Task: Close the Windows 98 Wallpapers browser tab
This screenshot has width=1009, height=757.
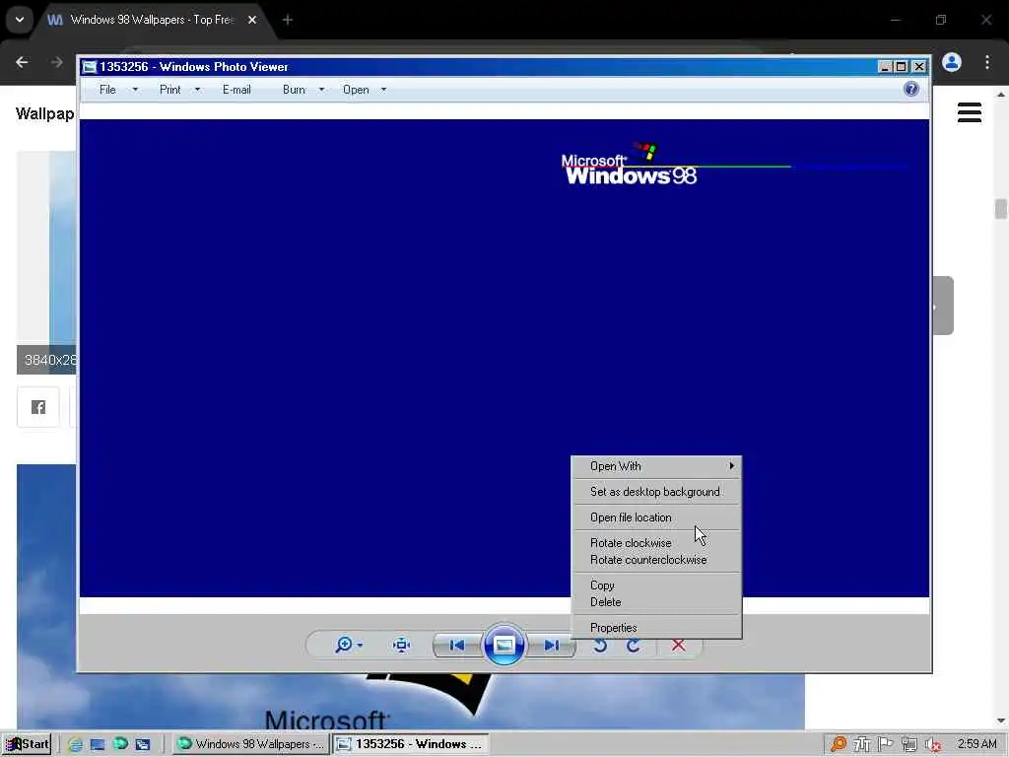Action: pos(252,20)
